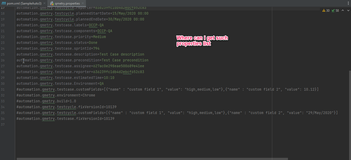The width and height of the screenshot is (351, 160).
Task: Go to previous highlighted error arrow
Action: 343,11
